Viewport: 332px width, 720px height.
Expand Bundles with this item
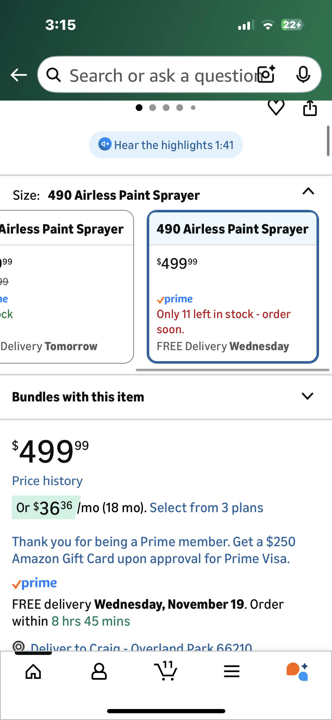pyautogui.click(x=307, y=396)
